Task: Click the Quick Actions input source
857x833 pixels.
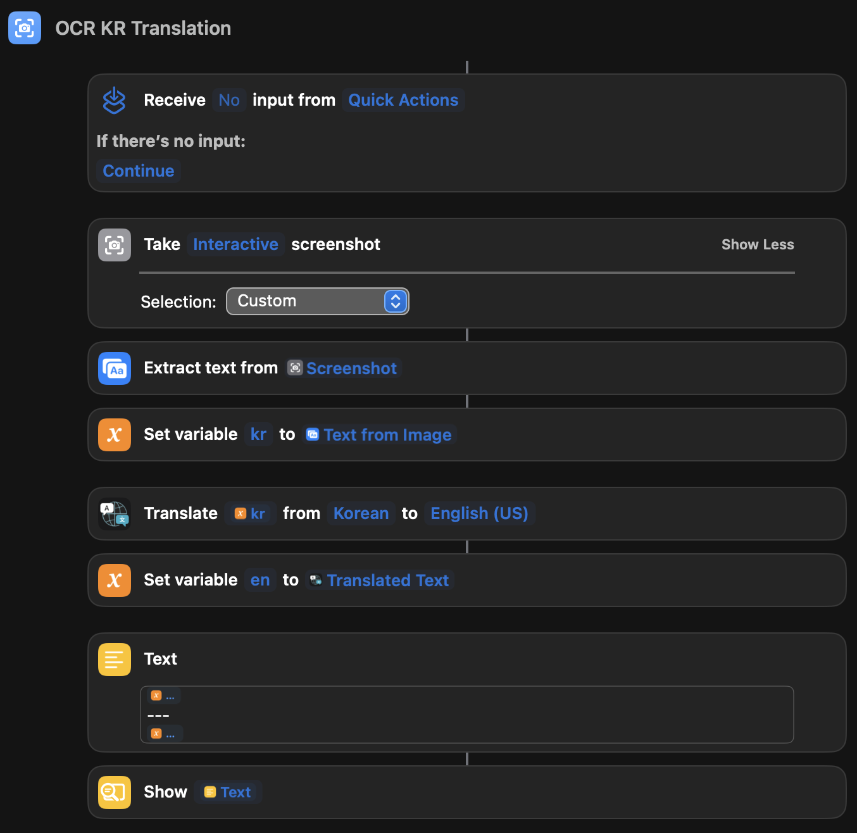Action: point(403,100)
